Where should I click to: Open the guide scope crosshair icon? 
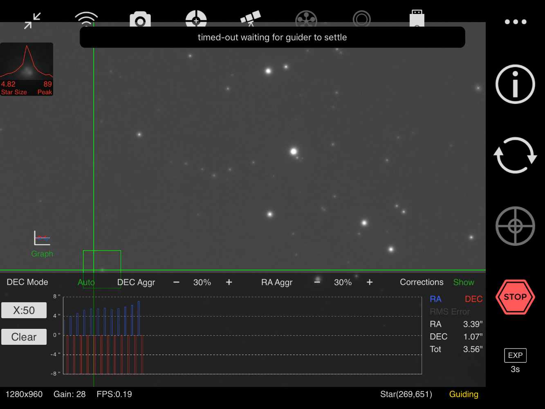click(196, 19)
